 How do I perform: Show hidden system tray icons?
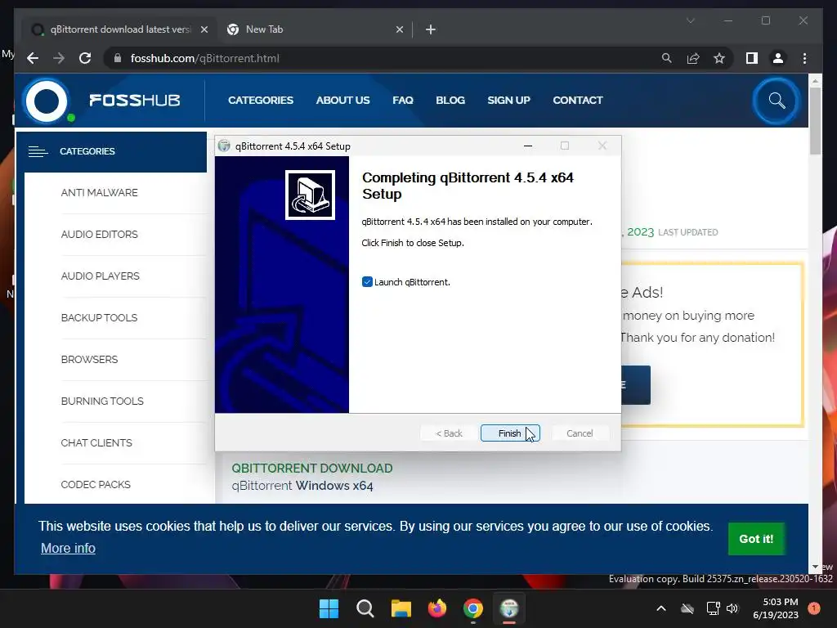[x=660, y=608]
